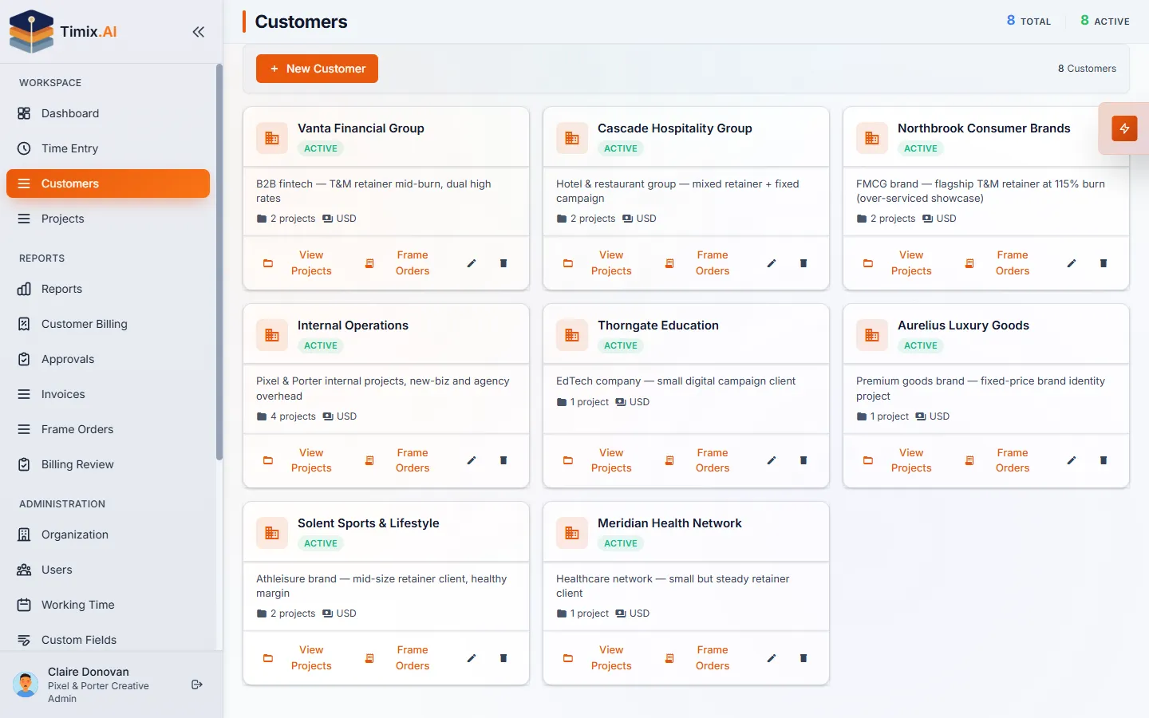Delete Vanta Financial Group with trash icon
The height and width of the screenshot is (718, 1149).
503,263
